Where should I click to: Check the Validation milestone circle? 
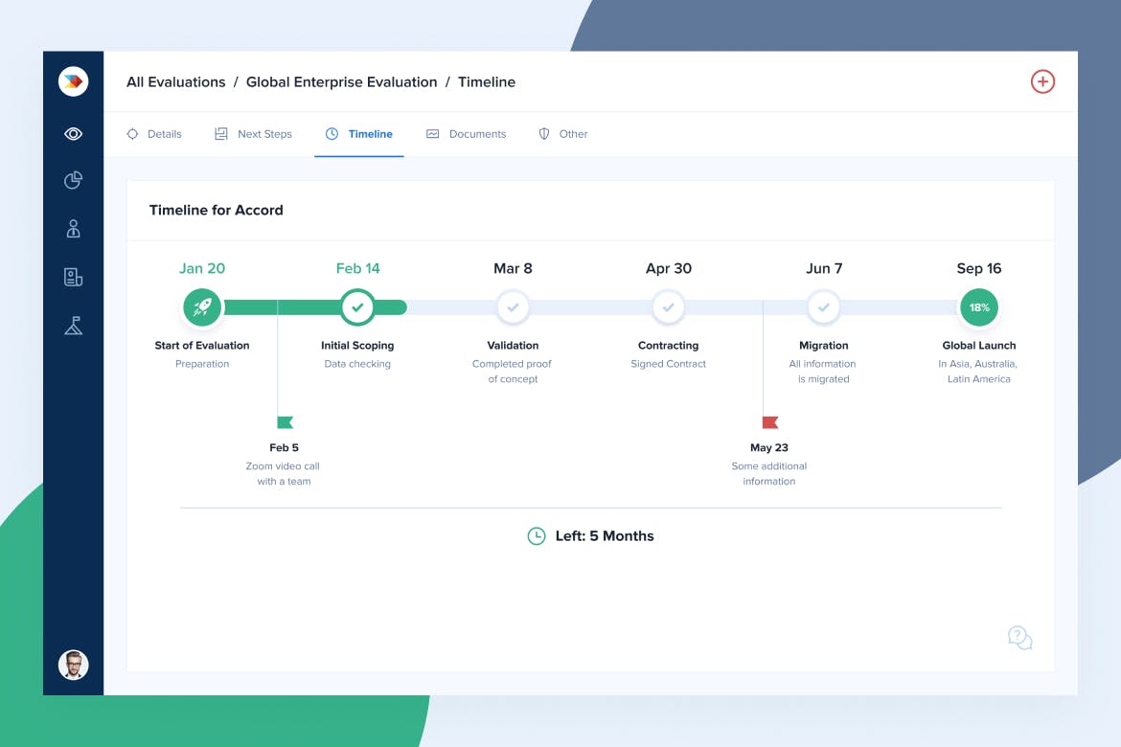pos(513,307)
